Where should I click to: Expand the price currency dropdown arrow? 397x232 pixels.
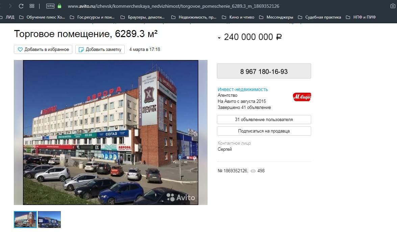point(219,38)
